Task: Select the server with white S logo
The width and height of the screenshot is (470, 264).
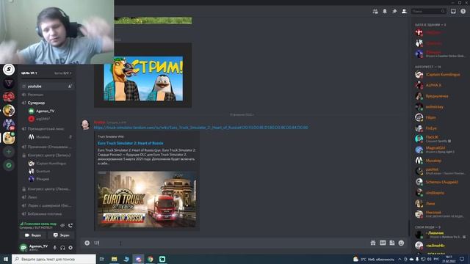Action: pyautogui.click(x=9, y=70)
